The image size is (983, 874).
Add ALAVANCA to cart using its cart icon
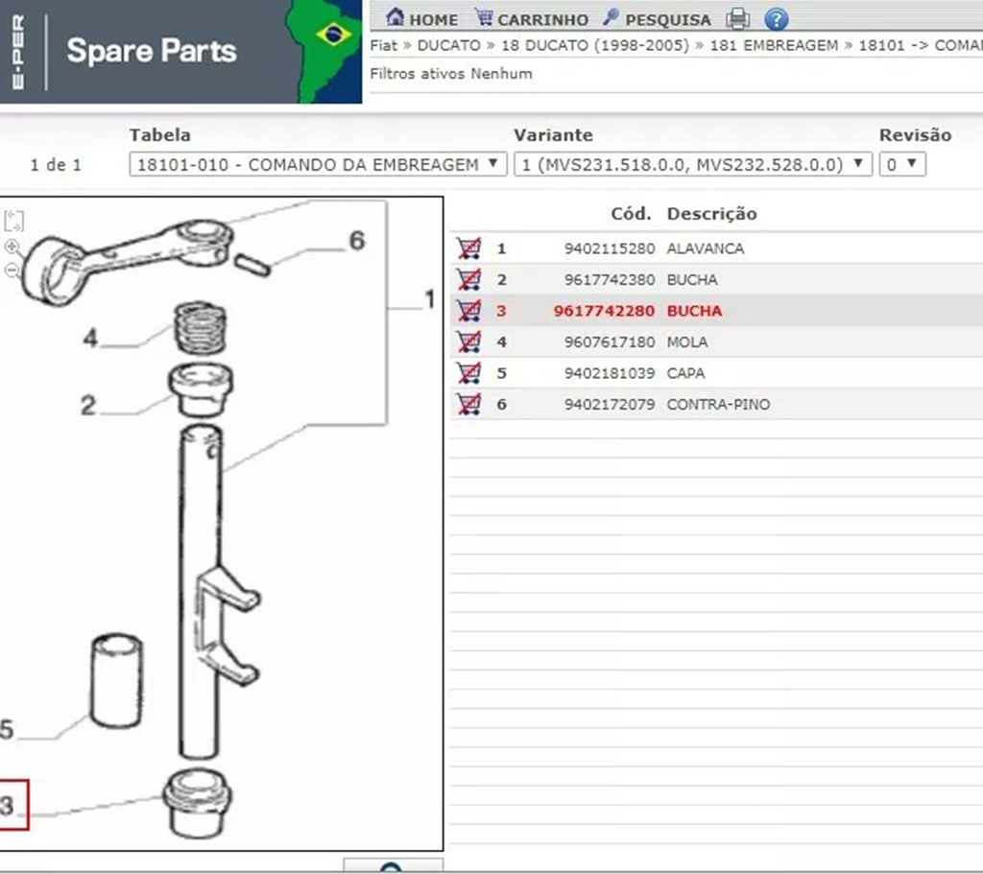point(468,248)
